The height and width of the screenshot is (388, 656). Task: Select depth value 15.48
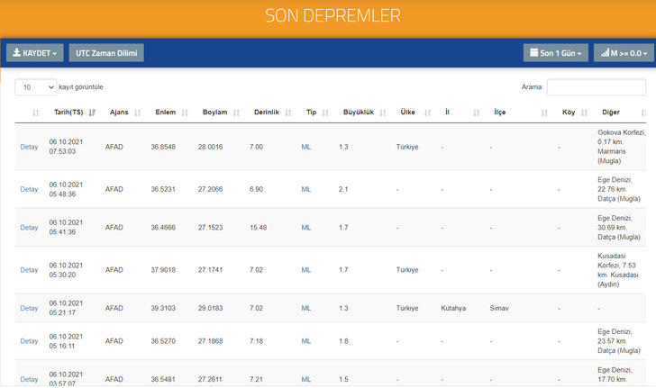(258, 228)
